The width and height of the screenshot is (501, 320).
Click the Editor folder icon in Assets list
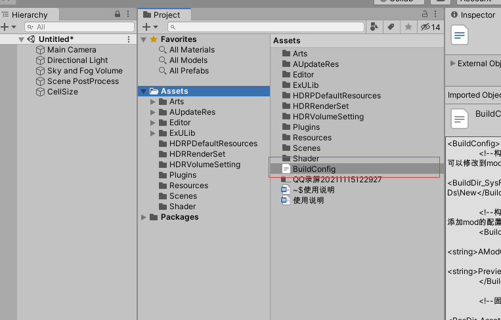(286, 74)
